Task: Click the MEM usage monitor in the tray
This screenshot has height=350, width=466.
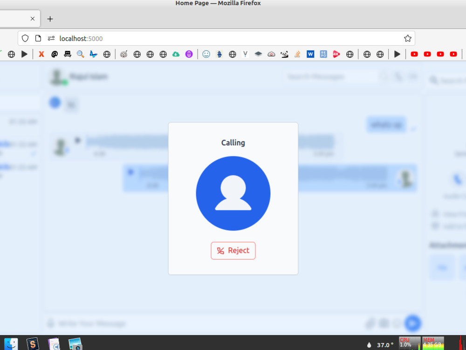Action: tap(433, 343)
